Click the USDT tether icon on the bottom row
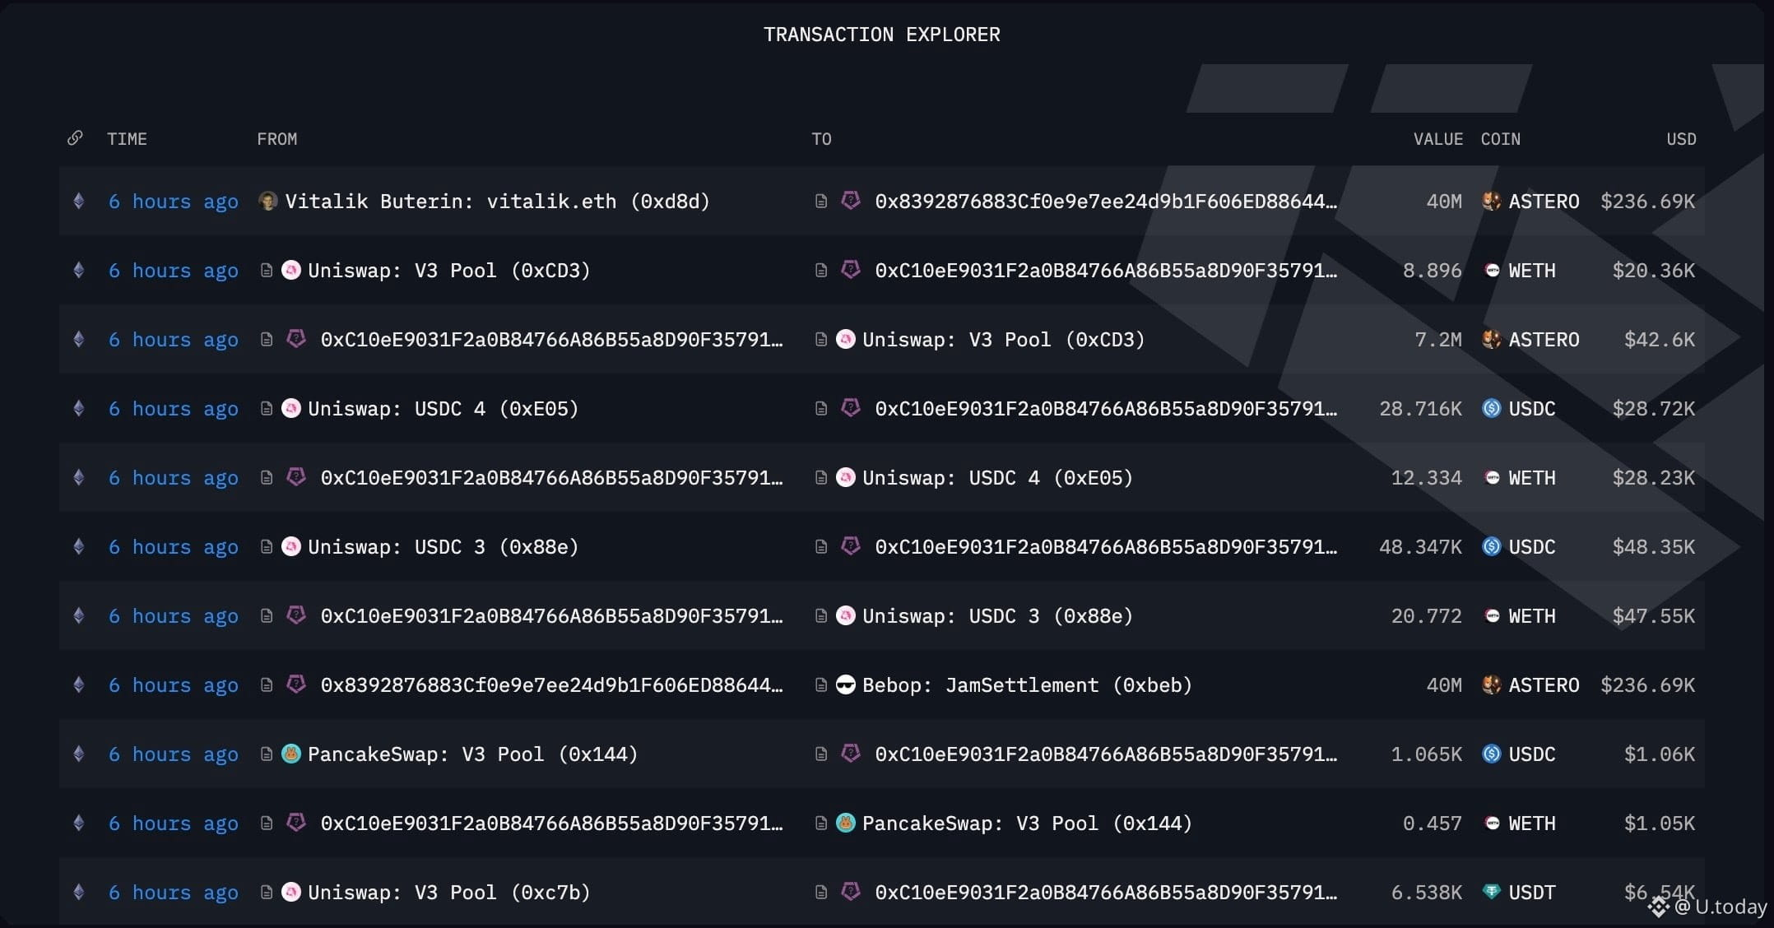 pyautogui.click(x=1492, y=892)
